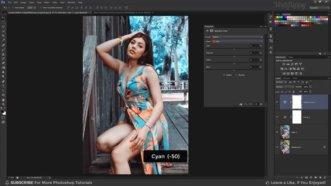
Task: Select the Eyedropper tool
Action: tap(3, 40)
